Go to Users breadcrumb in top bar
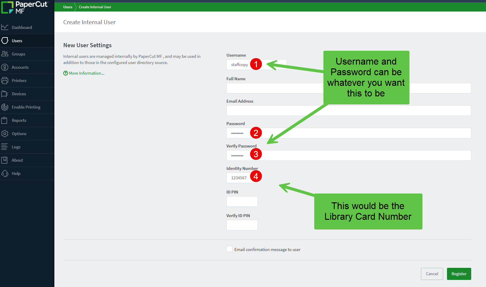The height and width of the screenshot is (287, 486). (68, 7)
